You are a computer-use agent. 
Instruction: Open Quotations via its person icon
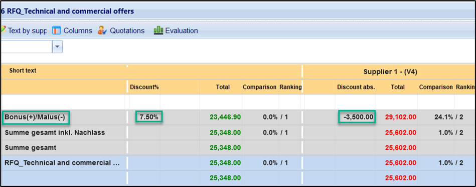pos(102,30)
